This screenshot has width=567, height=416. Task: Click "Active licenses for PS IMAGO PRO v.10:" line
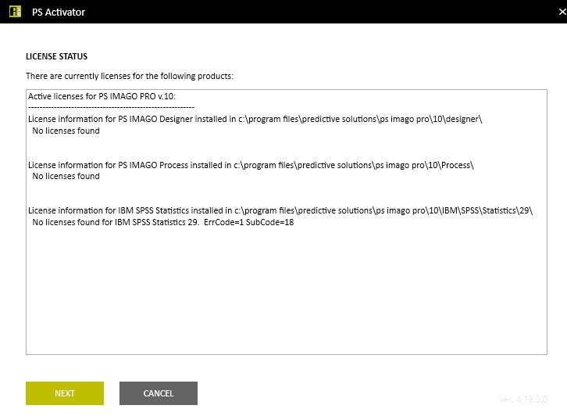102,96
